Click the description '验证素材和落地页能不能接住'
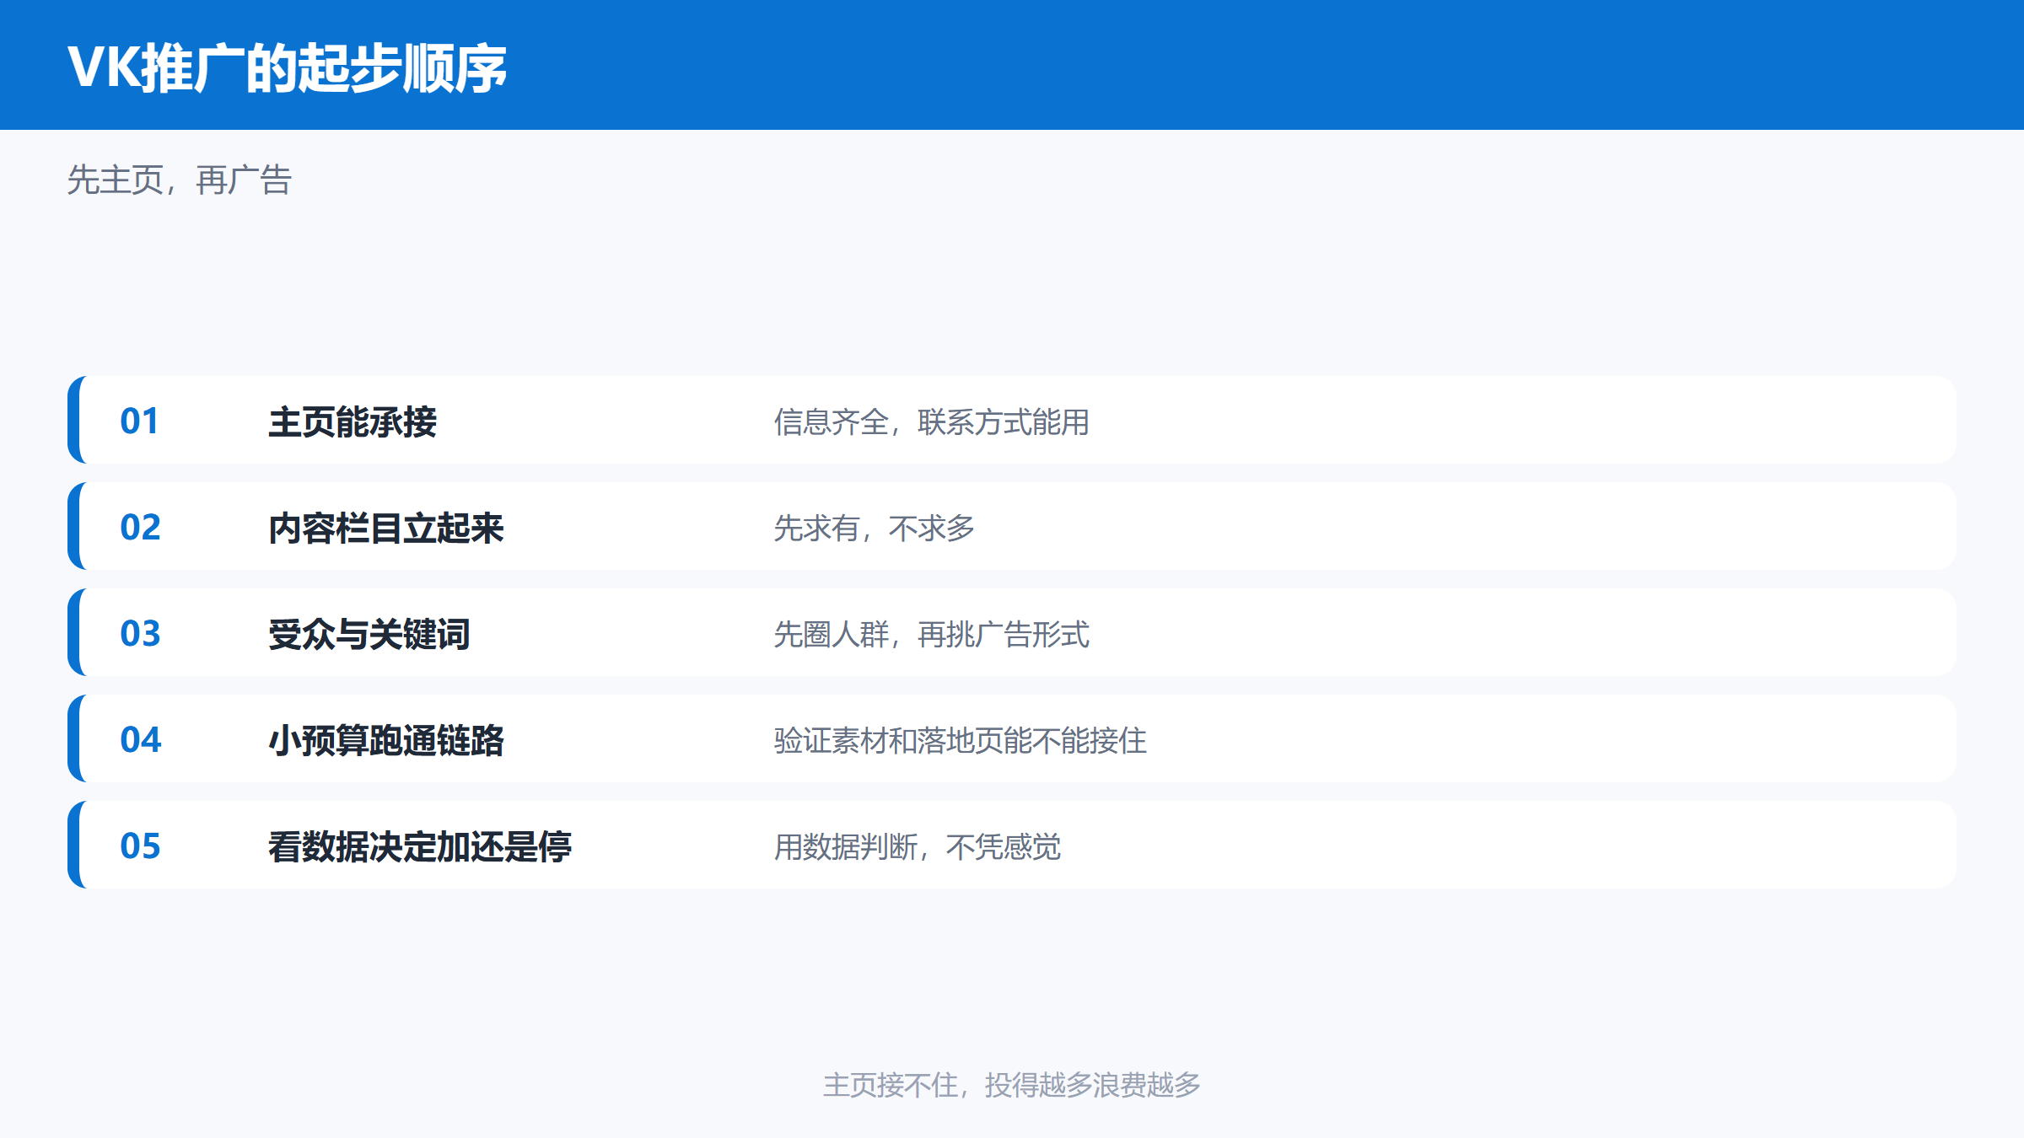Image resolution: width=2024 pixels, height=1138 pixels. 961,740
